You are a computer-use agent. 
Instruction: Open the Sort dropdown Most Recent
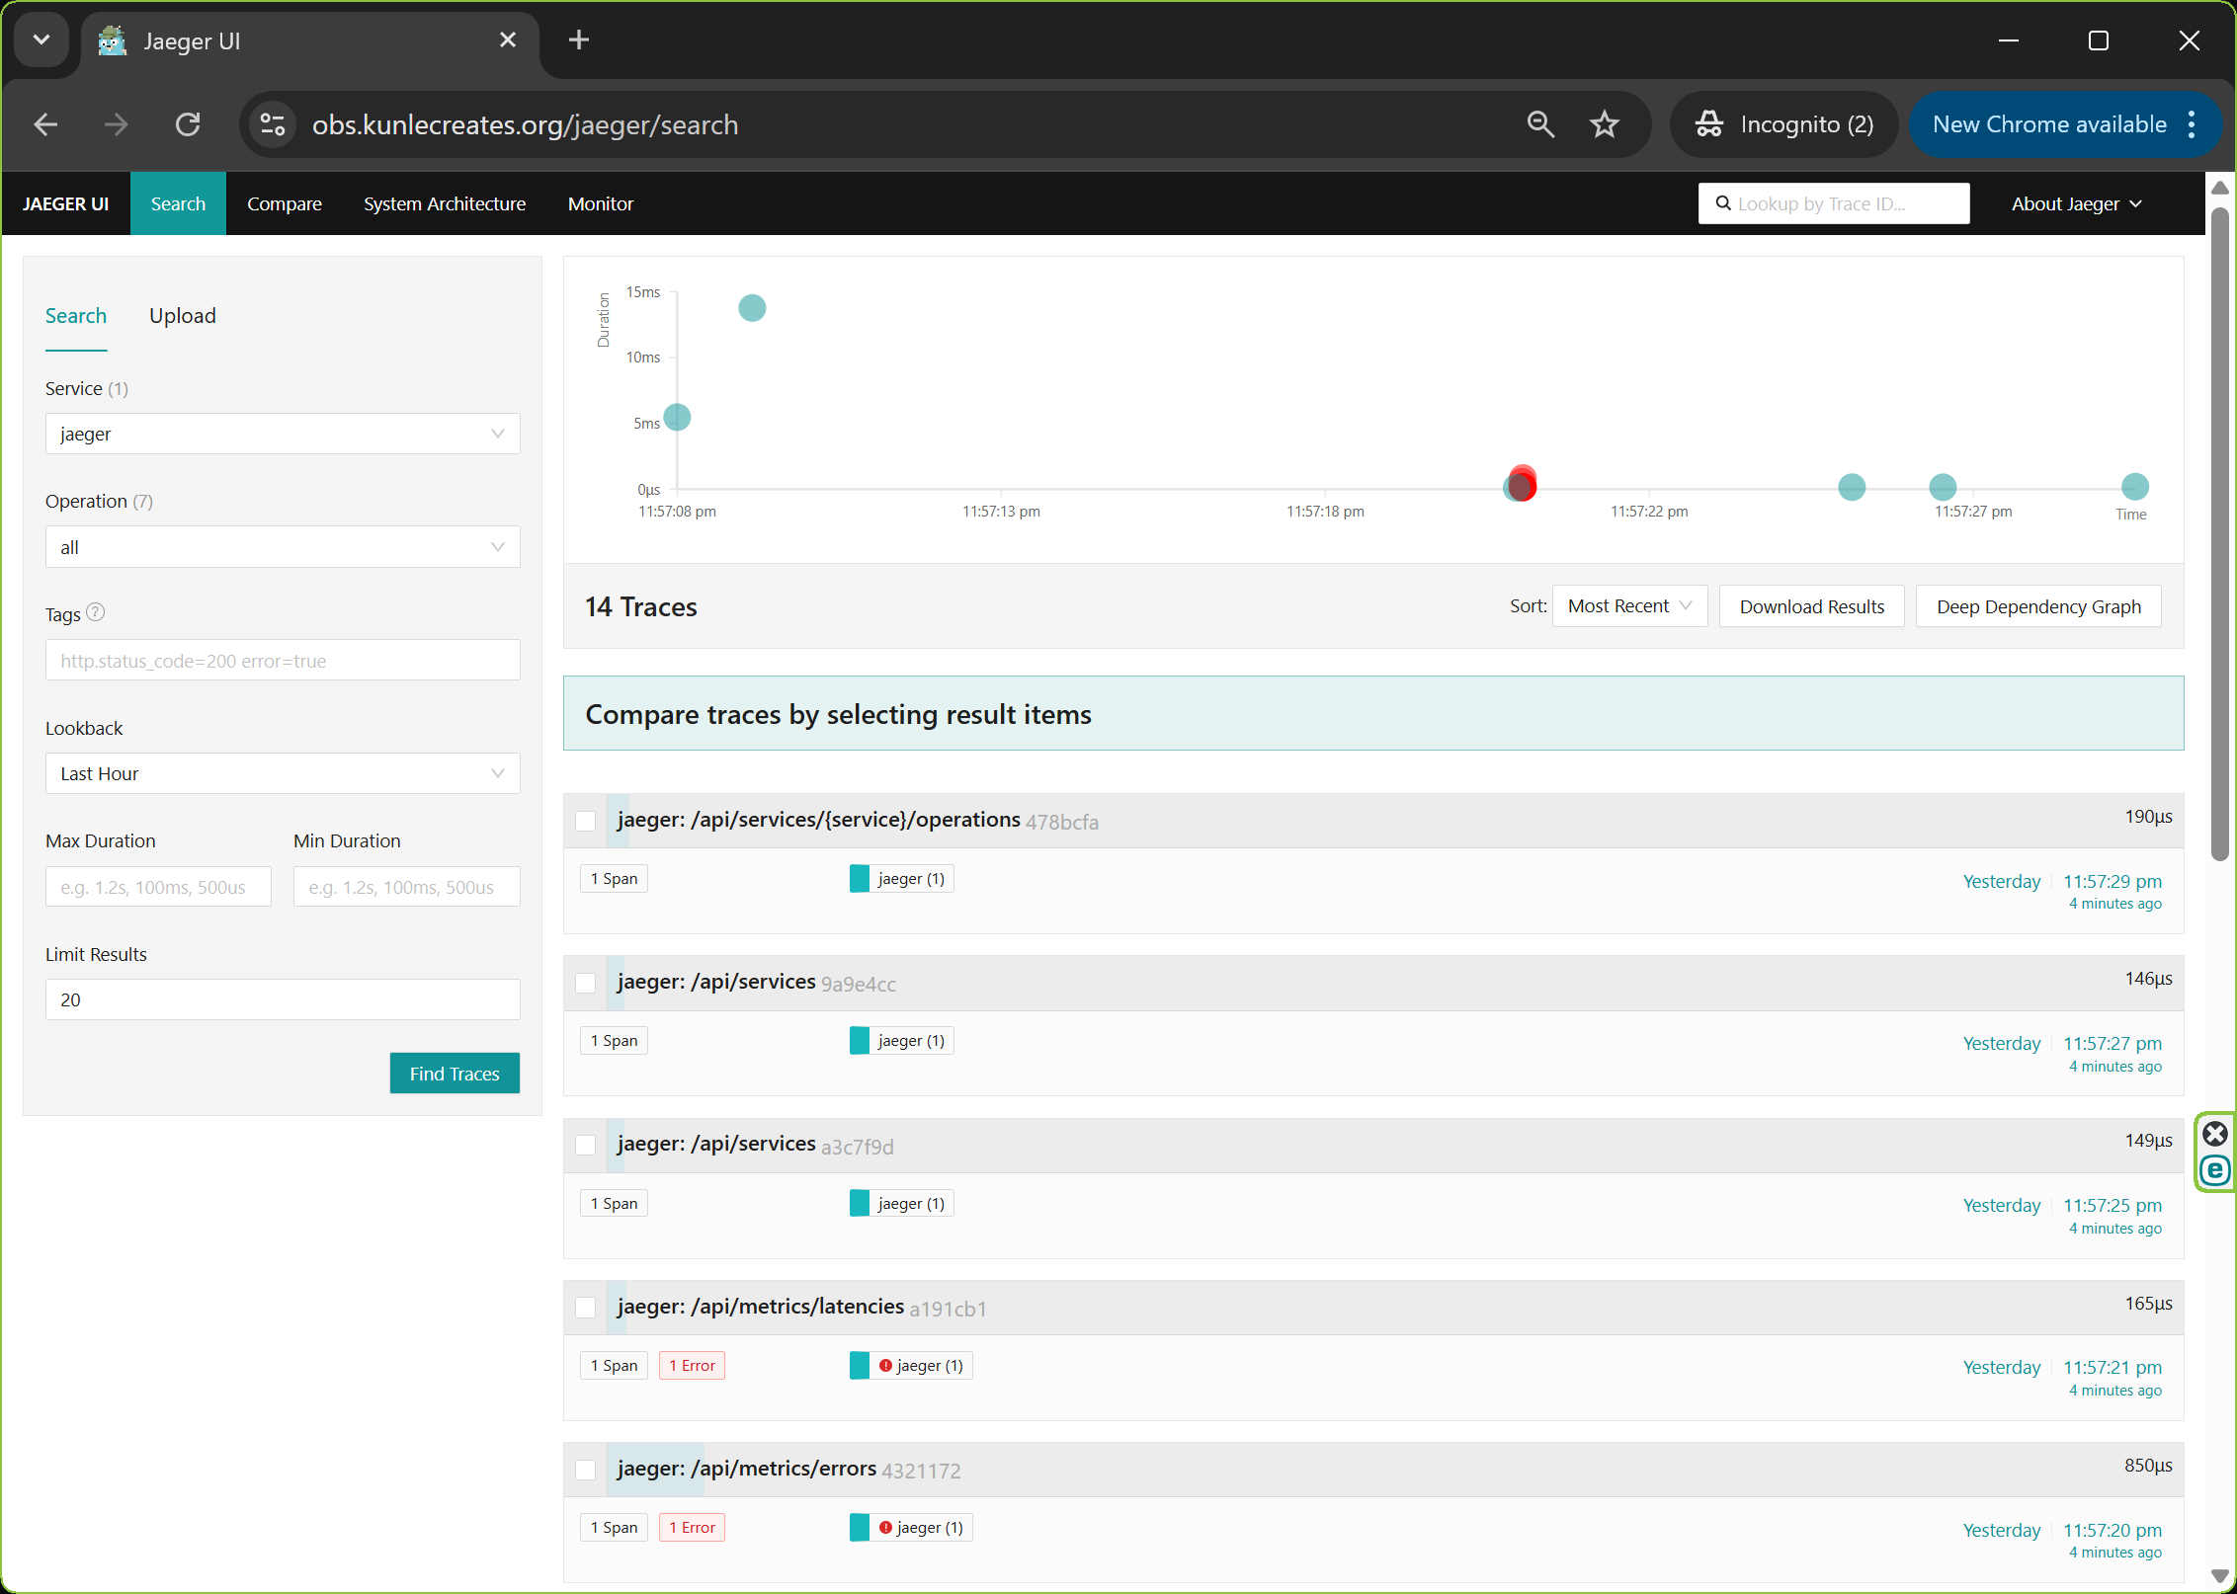point(1630,606)
